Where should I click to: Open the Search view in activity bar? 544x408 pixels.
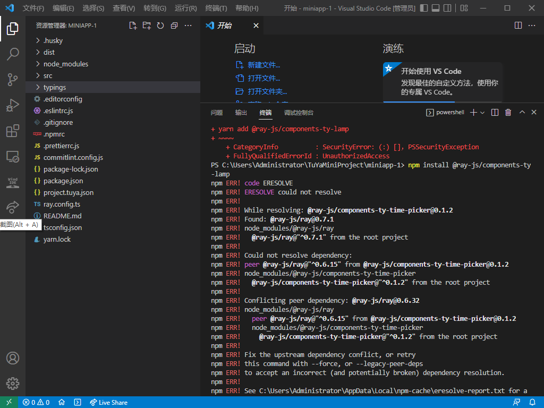(13, 54)
